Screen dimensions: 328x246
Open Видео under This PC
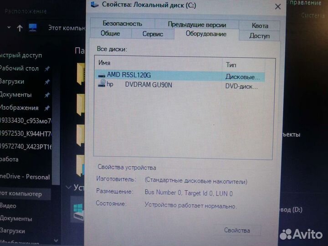pyautogui.click(x=8, y=205)
